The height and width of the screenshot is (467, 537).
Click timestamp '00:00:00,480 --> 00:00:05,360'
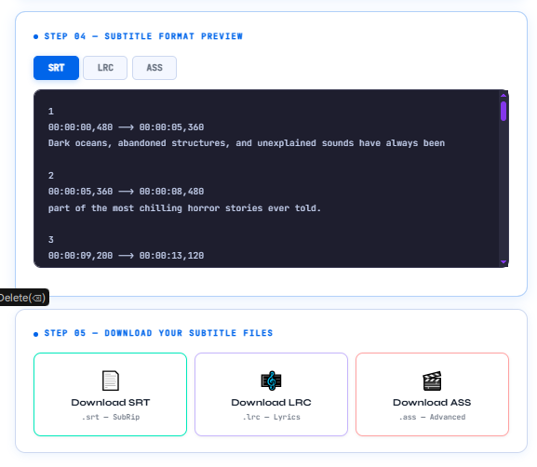coord(126,127)
